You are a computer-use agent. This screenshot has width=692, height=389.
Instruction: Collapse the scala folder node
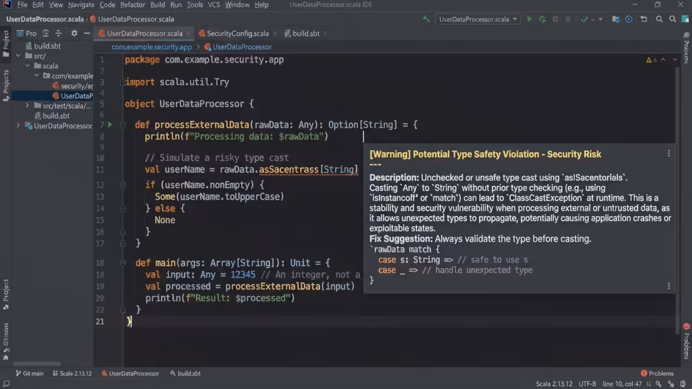coord(28,66)
